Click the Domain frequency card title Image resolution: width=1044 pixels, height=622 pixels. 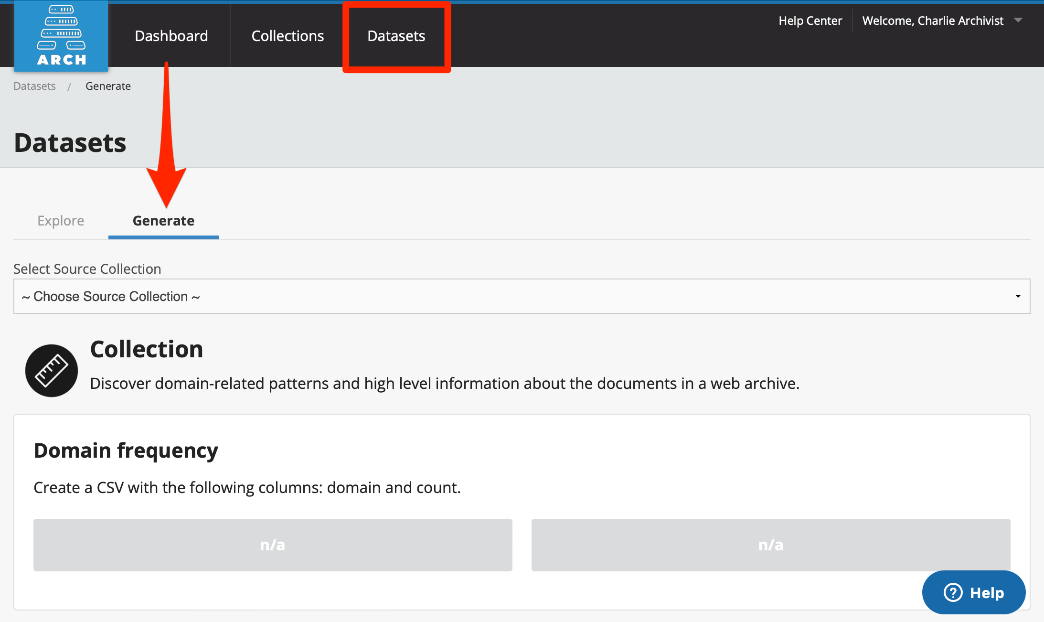[126, 450]
